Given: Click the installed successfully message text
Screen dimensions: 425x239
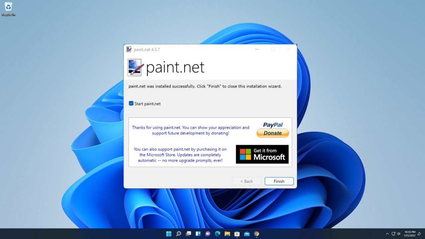Looking at the screenshot, I should point(205,86).
